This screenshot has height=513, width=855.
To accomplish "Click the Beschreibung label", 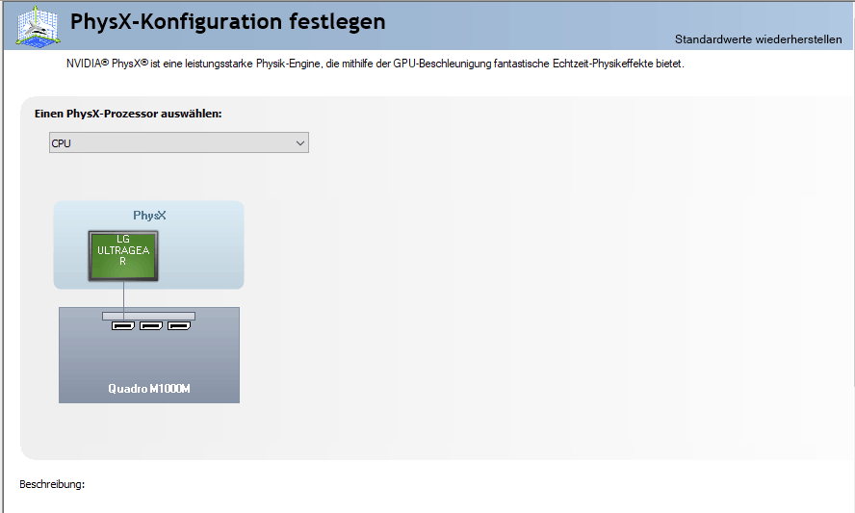I will click(x=52, y=484).
